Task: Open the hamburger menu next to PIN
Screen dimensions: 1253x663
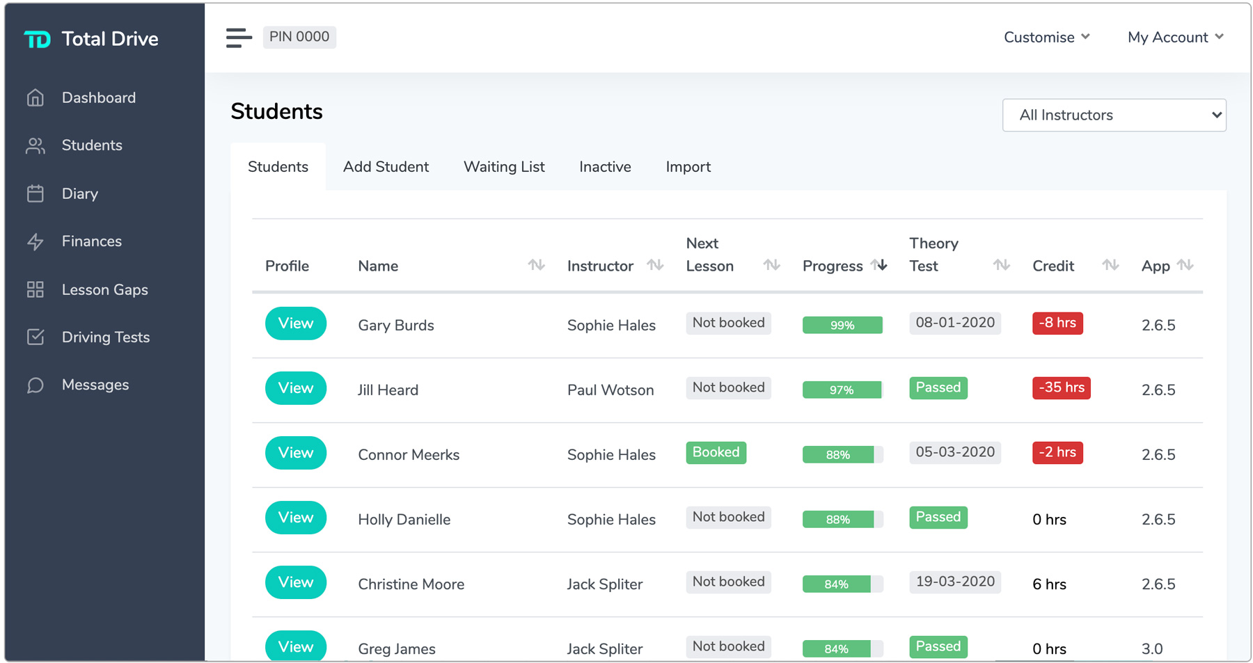Action: pos(239,38)
